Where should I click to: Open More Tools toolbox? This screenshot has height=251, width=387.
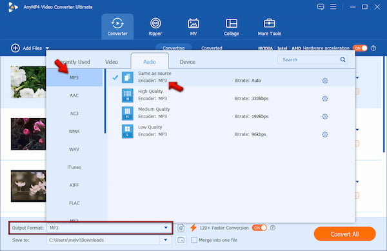point(269,26)
